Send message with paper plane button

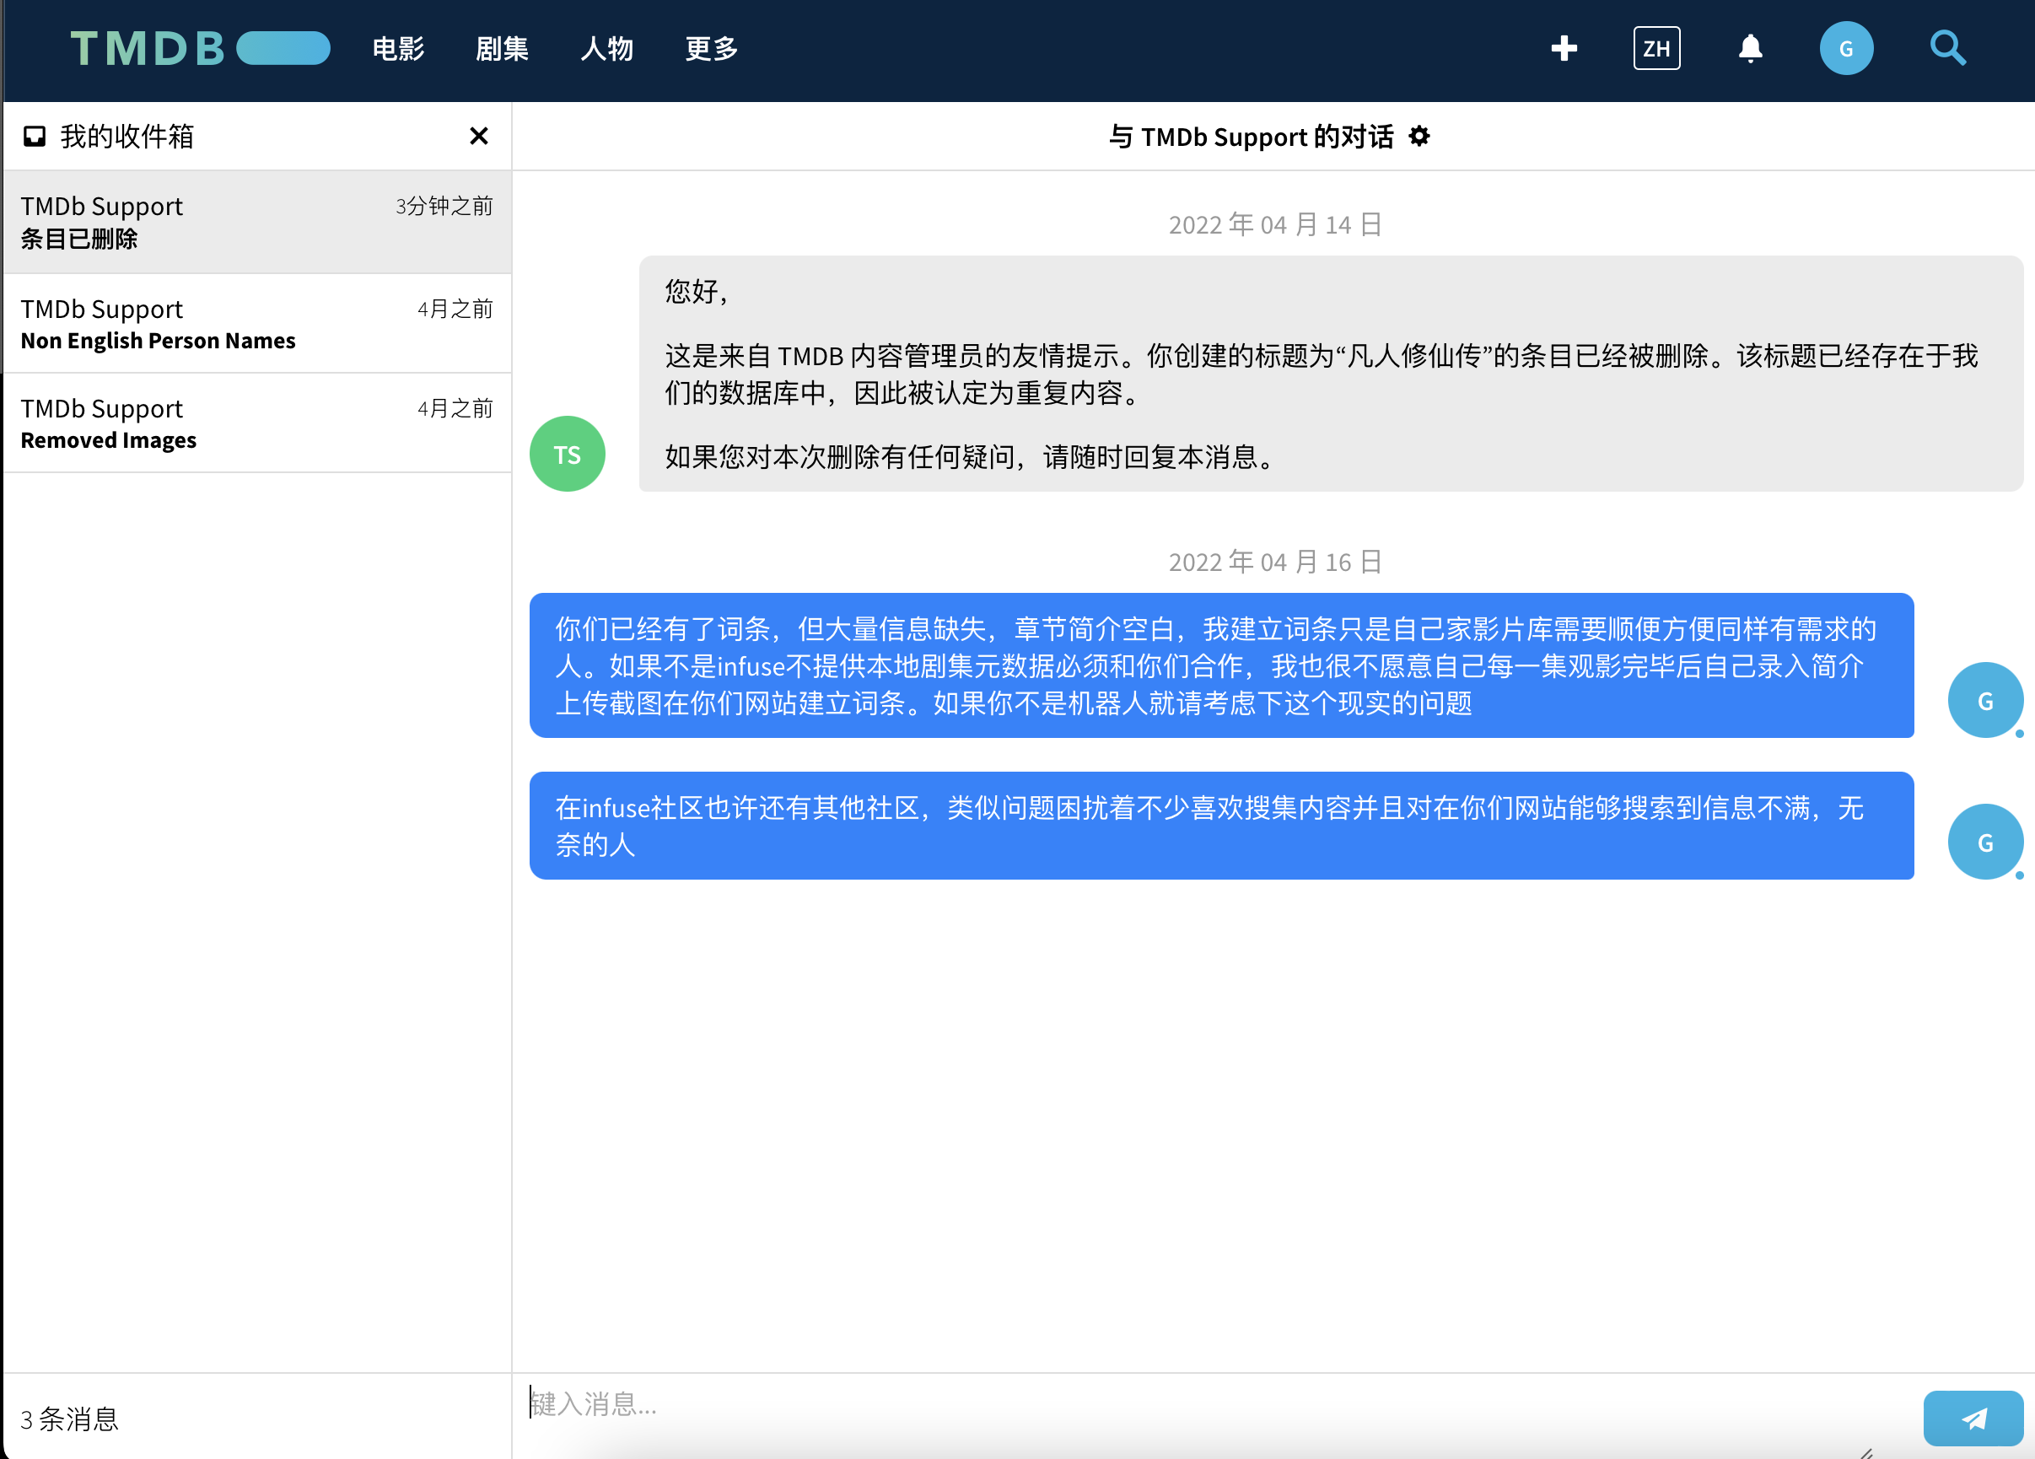(1973, 1418)
